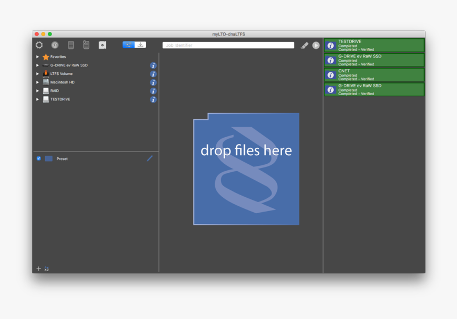This screenshot has height=319, width=457.
Task: Toggle the Preset checkbox
Action: [x=39, y=158]
